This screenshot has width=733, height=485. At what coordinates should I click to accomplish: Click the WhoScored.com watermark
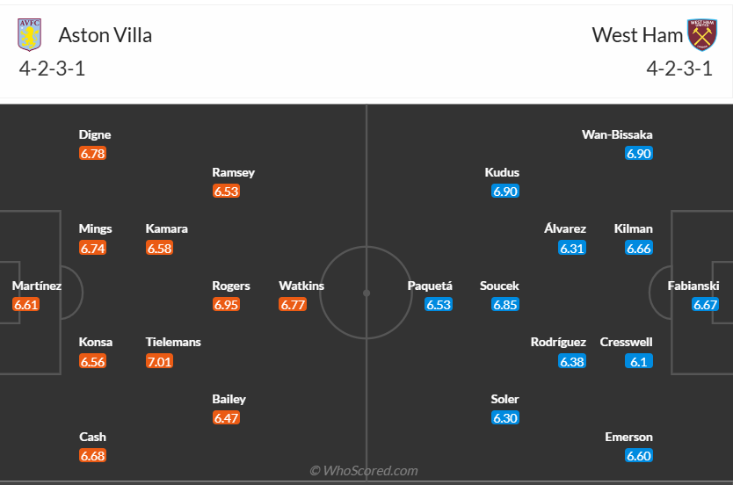(x=364, y=471)
